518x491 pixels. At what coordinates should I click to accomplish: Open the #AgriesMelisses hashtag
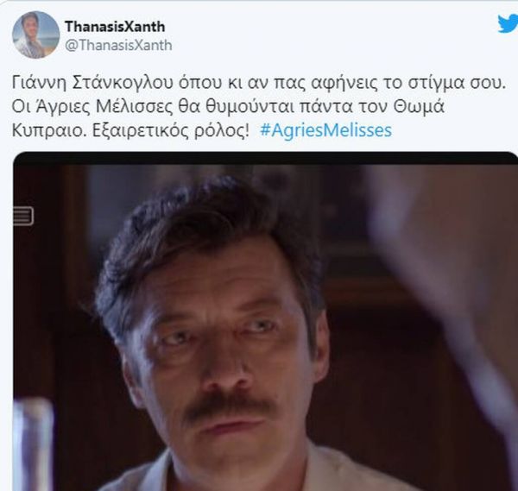(325, 130)
